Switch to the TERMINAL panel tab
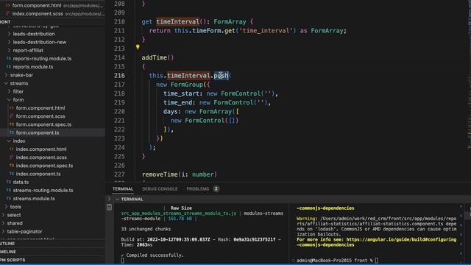Viewport: 471px width, 265px height. (x=123, y=188)
